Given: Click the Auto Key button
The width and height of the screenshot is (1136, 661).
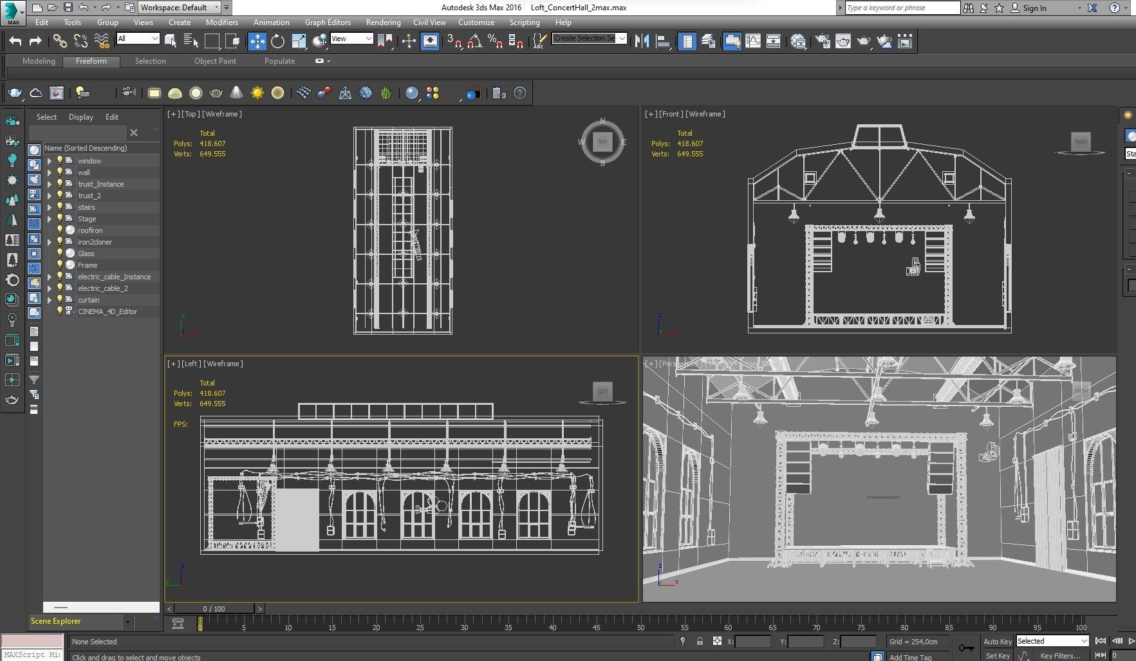Looking at the screenshot, I should [997, 641].
